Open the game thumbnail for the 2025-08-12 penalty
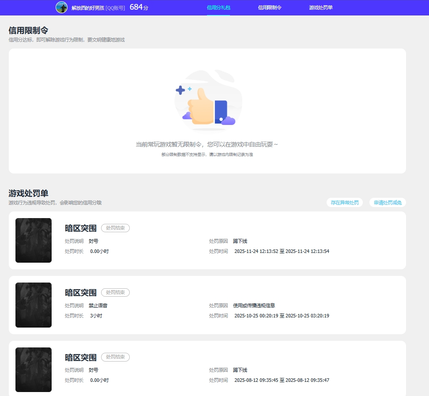Viewport: 429px width, 396px height. [34, 370]
